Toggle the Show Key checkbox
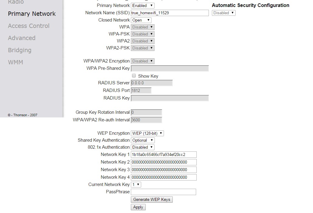 point(134,76)
